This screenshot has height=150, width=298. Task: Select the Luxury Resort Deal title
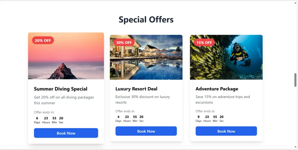coord(136,89)
